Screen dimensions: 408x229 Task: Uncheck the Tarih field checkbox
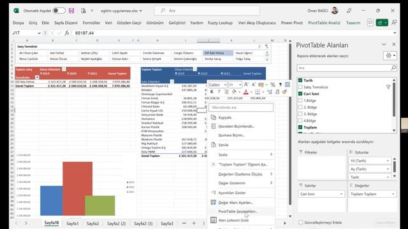pos(300,80)
